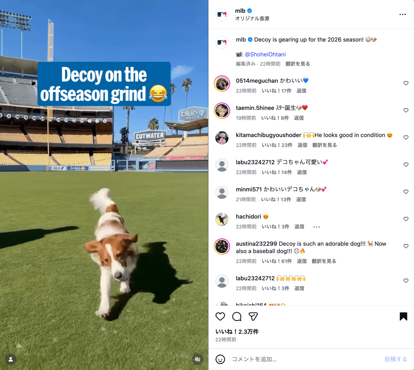
Task: Like austina232299's comment heart
Action: [406, 246]
